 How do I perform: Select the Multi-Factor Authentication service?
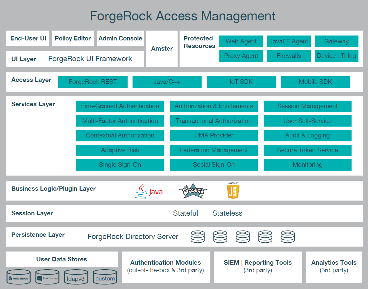point(120,121)
